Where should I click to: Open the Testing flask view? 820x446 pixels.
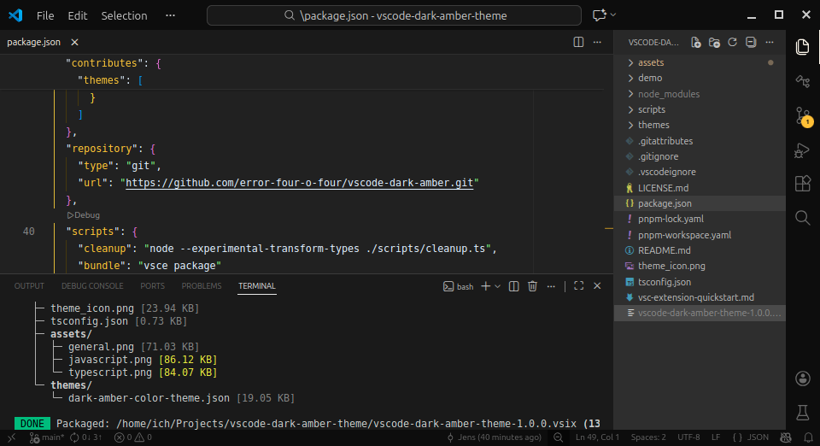(x=803, y=413)
